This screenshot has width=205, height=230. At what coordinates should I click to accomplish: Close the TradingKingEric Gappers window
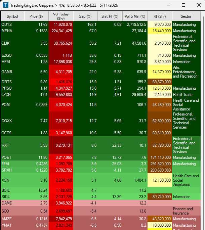tap(199, 5)
